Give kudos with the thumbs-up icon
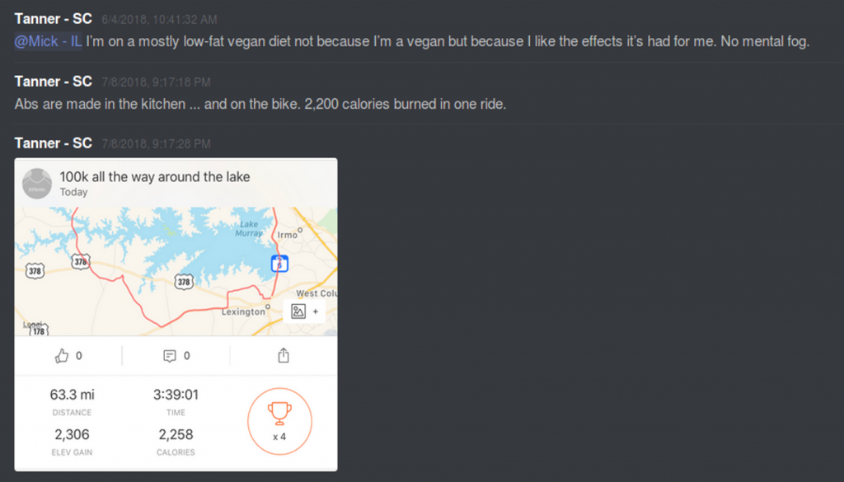Viewport: 844px width, 482px height. (x=62, y=356)
